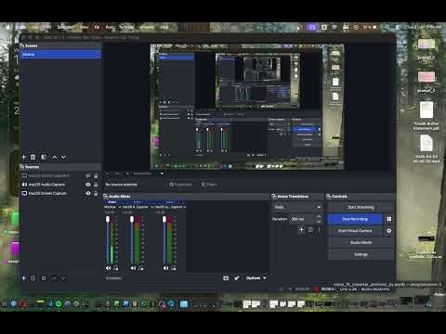The width and height of the screenshot is (446, 334).
Task: Lock the middle audio channel volume
Action: pos(141,268)
